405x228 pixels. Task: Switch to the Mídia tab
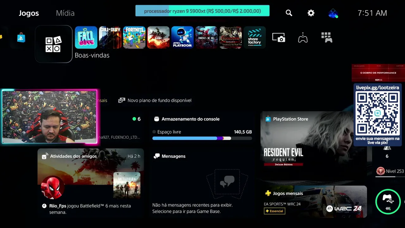pos(65,13)
